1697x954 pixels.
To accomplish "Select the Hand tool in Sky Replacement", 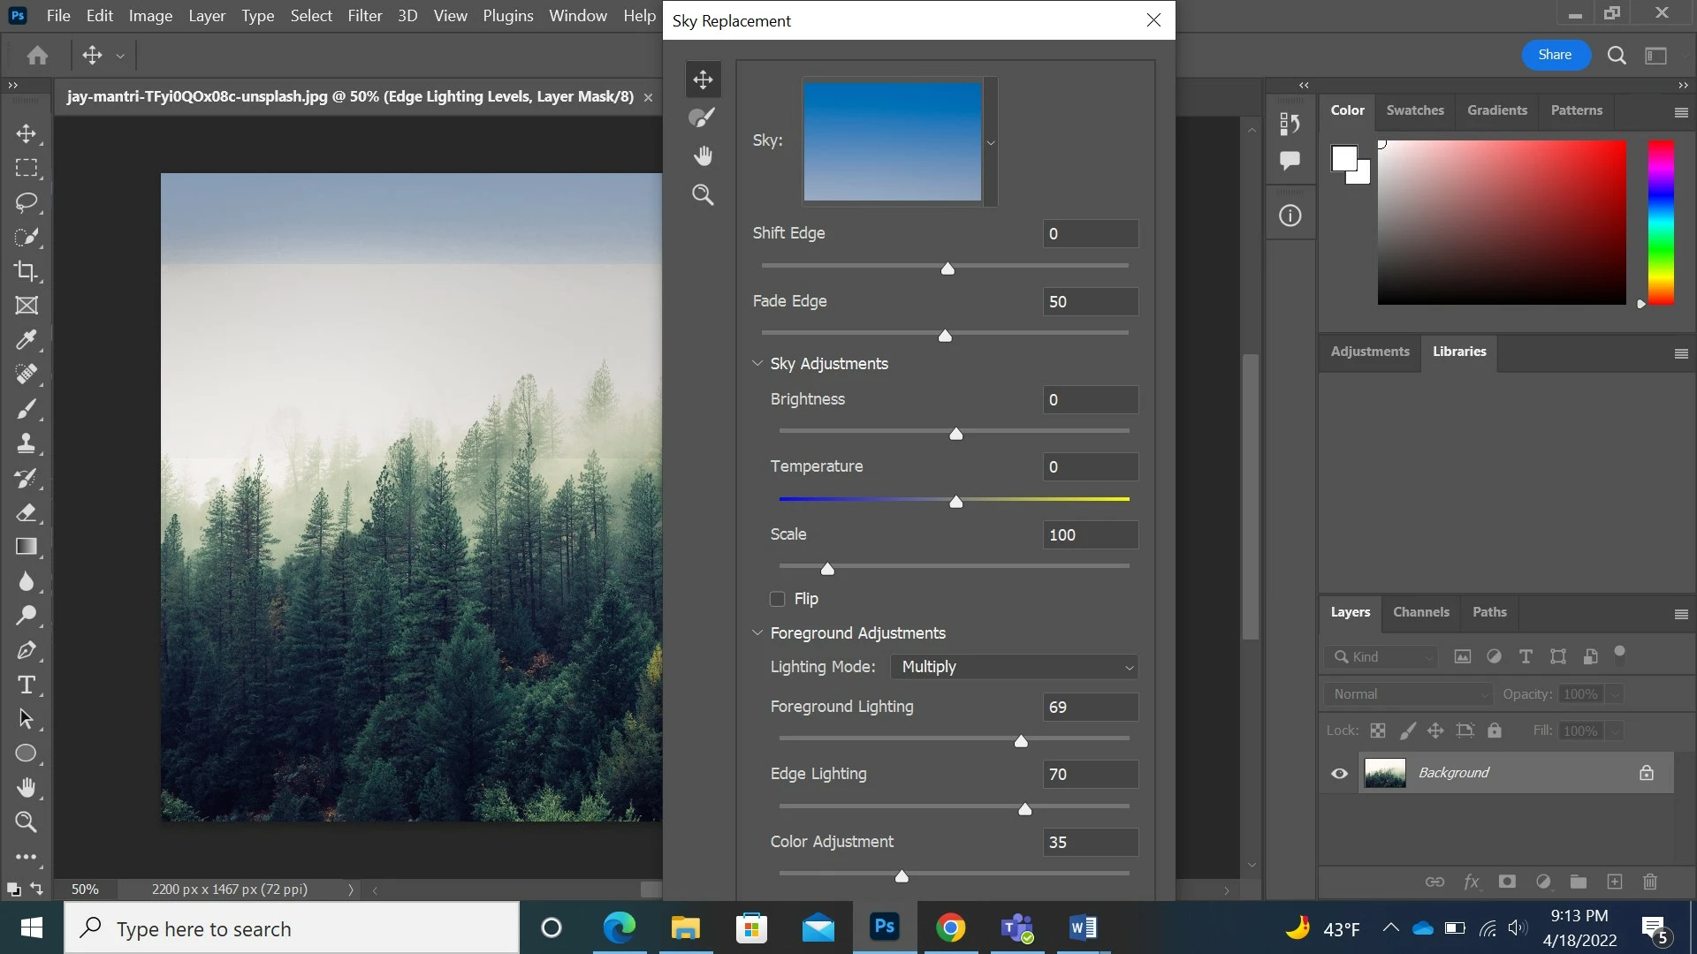I will click(703, 156).
